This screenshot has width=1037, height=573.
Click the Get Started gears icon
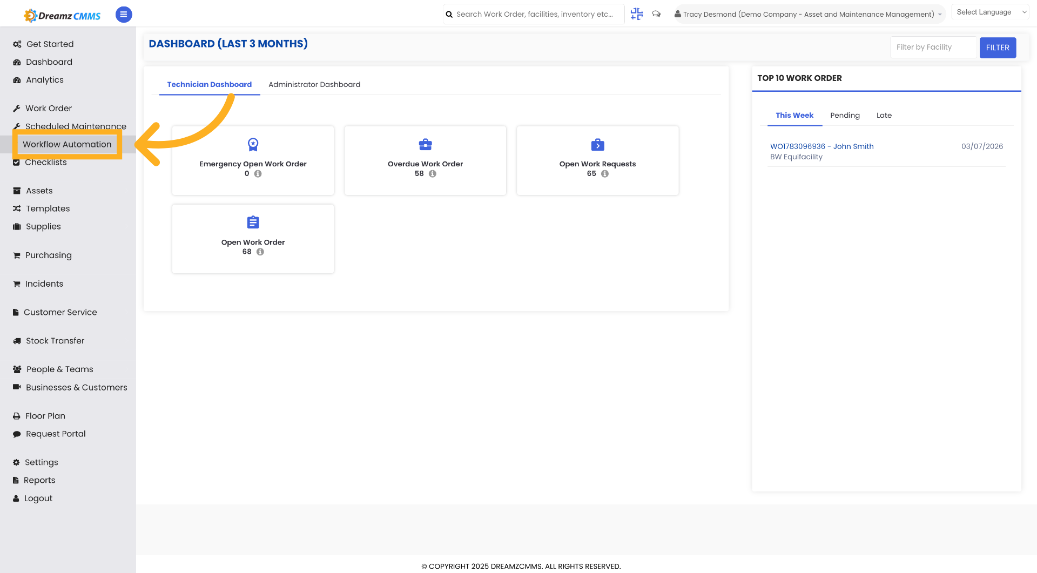tap(17, 44)
